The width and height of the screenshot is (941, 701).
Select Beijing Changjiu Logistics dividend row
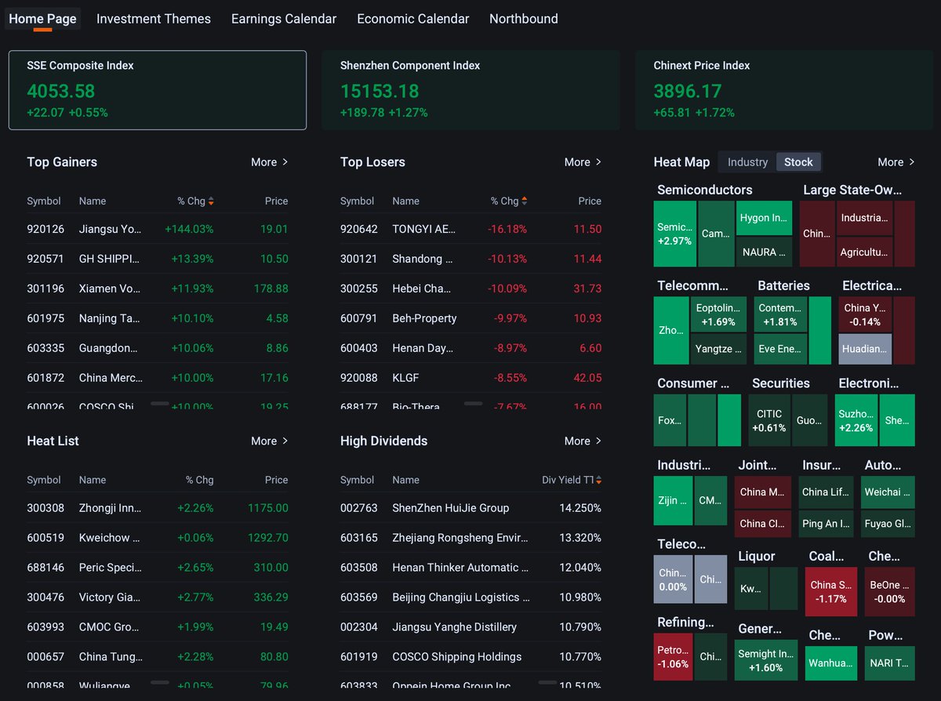[470, 597]
